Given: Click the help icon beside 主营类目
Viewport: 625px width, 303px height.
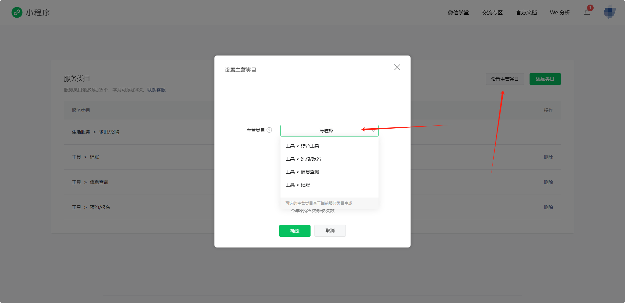Looking at the screenshot, I should (269, 130).
